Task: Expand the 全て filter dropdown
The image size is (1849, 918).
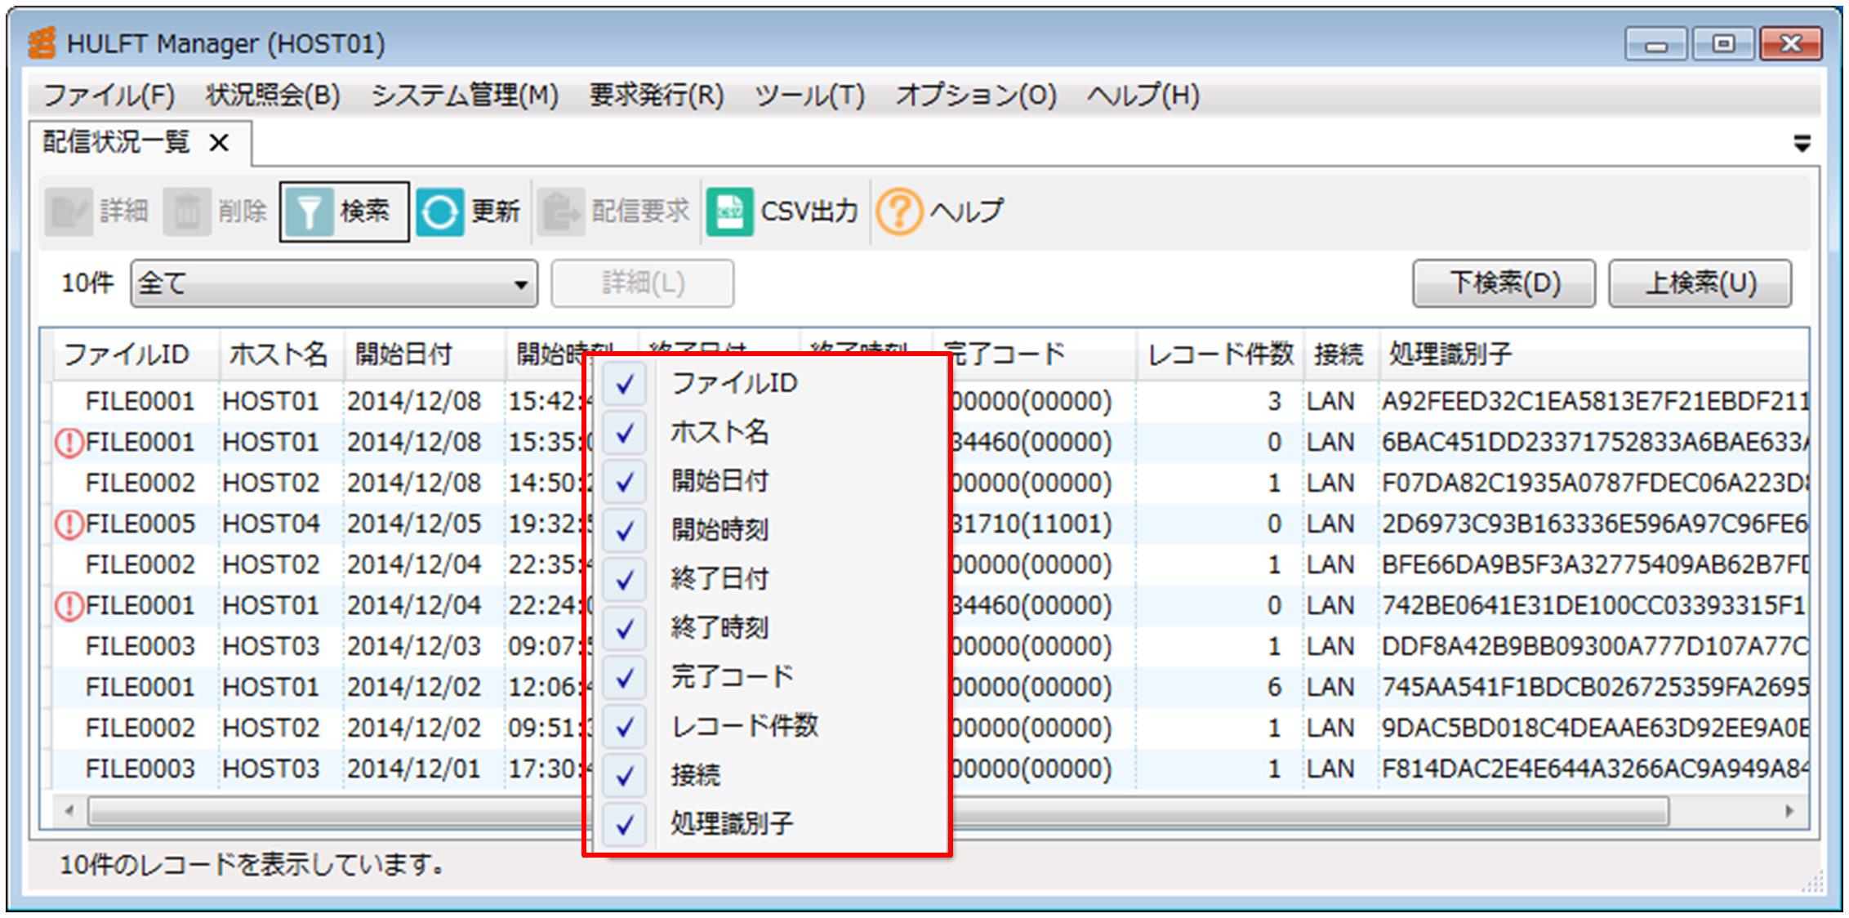Action: click(x=334, y=283)
